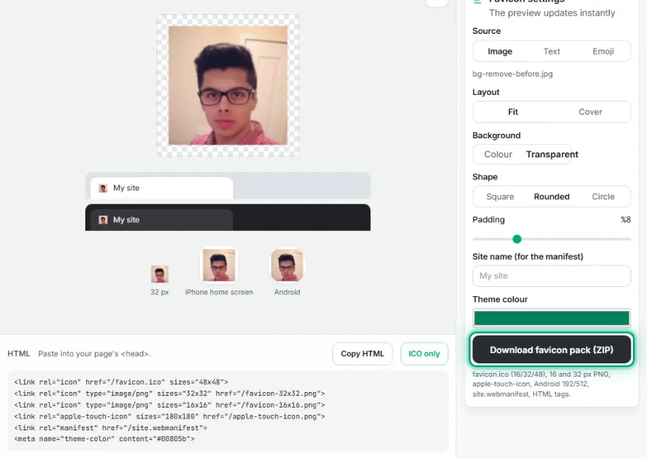
Task: Open the Theme colour picker swatch
Action: (x=551, y=319)
